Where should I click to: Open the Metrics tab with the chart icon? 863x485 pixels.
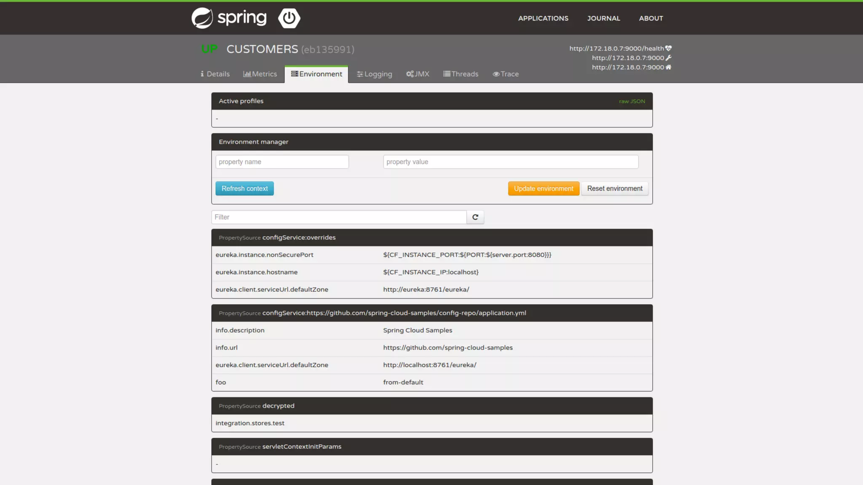point(260,74)
